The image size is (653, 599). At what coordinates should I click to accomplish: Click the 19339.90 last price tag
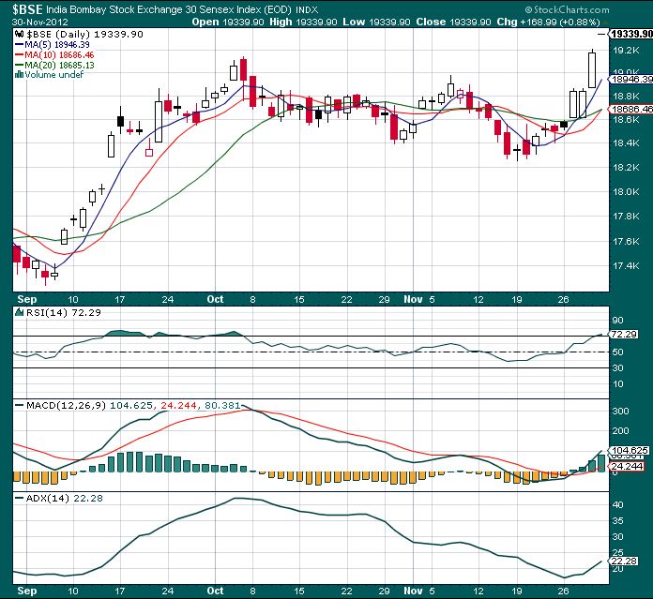tap(630, 34)
